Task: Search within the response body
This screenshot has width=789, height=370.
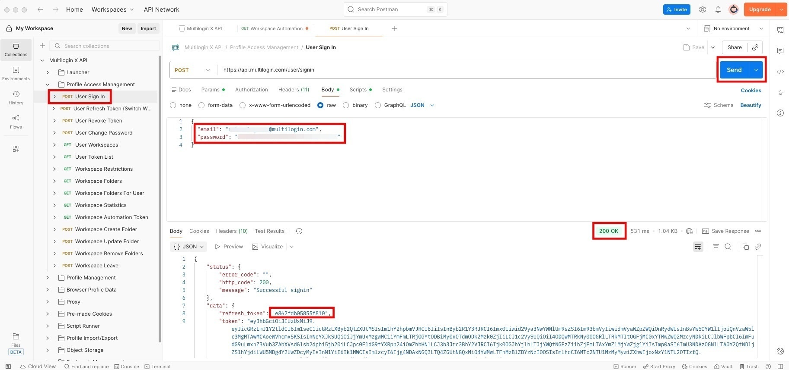Action: pos(728,247)
